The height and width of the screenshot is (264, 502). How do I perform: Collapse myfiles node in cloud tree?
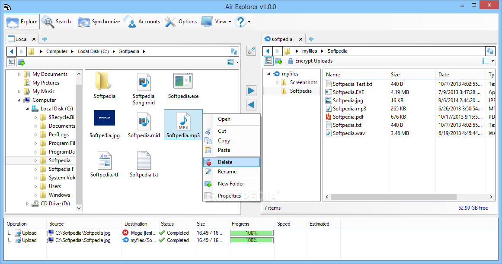(269, 74)
